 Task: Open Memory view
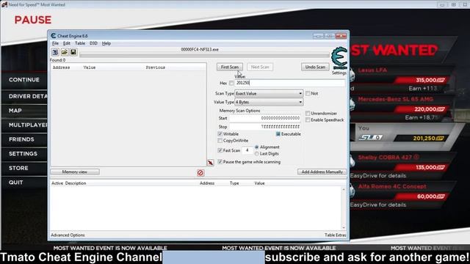[75, 172]
